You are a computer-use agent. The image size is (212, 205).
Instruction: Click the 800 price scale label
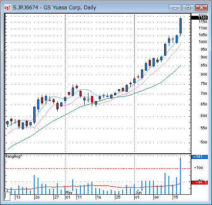204,74
